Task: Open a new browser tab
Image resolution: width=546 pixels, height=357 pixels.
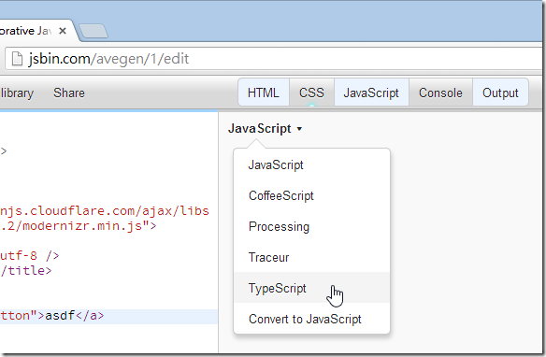Action: [x=93, y=31]
